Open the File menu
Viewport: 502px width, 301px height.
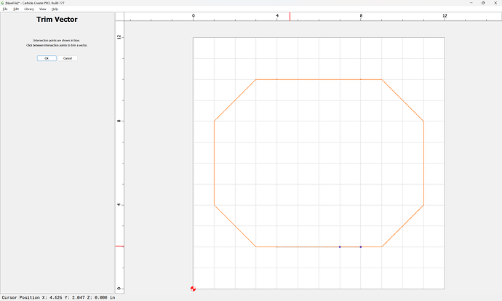pos(5,9)
